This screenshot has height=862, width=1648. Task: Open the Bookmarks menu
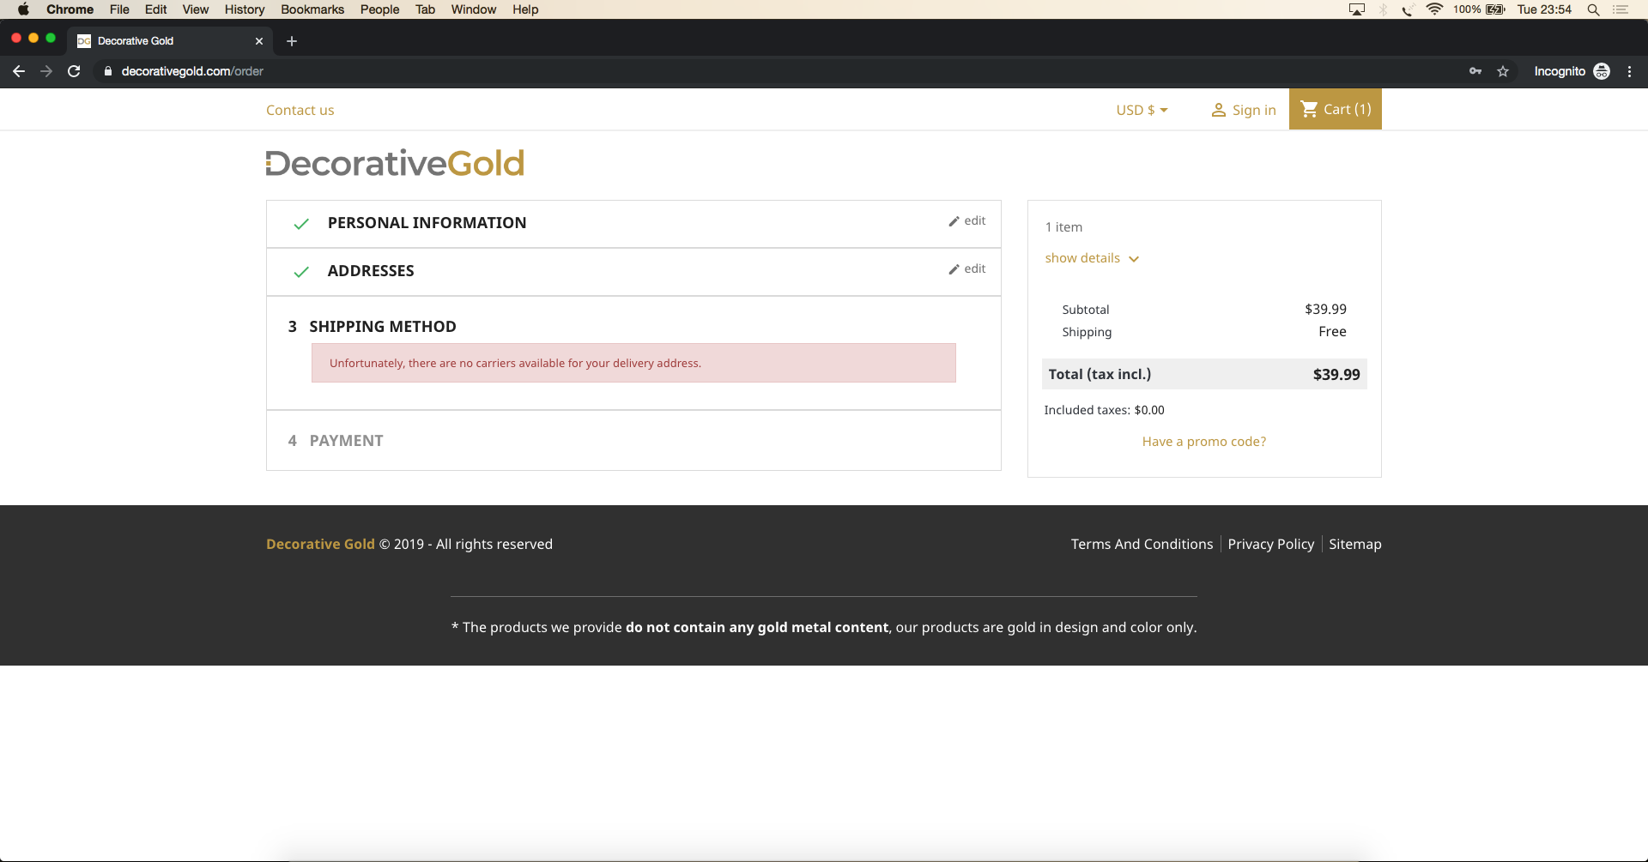point(312,9)
